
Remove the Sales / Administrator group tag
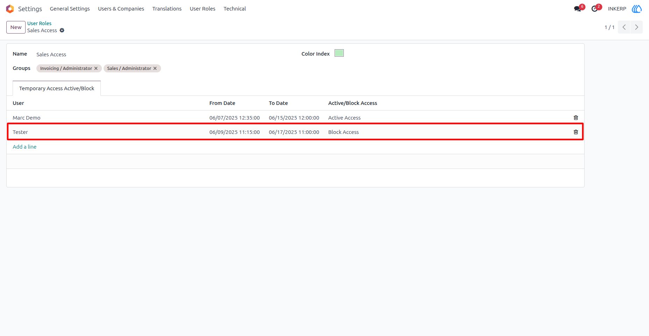[155, 69]
